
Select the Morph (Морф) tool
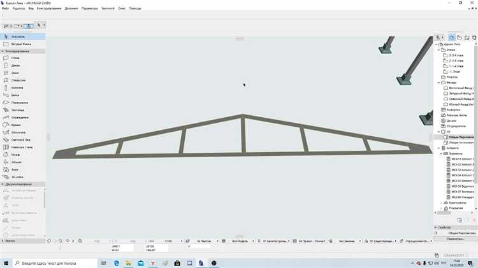pos(23,155)
